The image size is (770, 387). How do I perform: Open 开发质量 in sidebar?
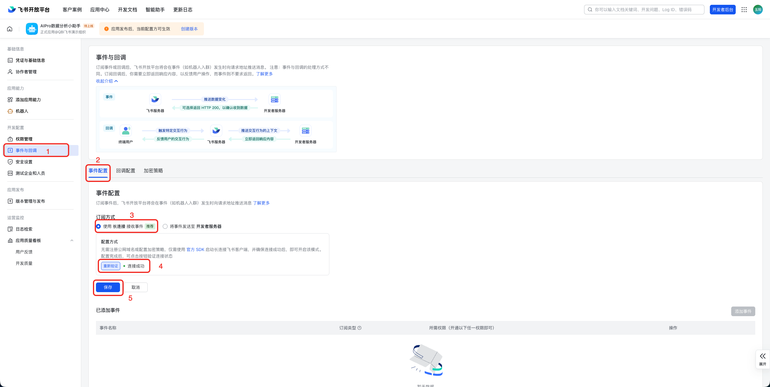coord(24,263)
